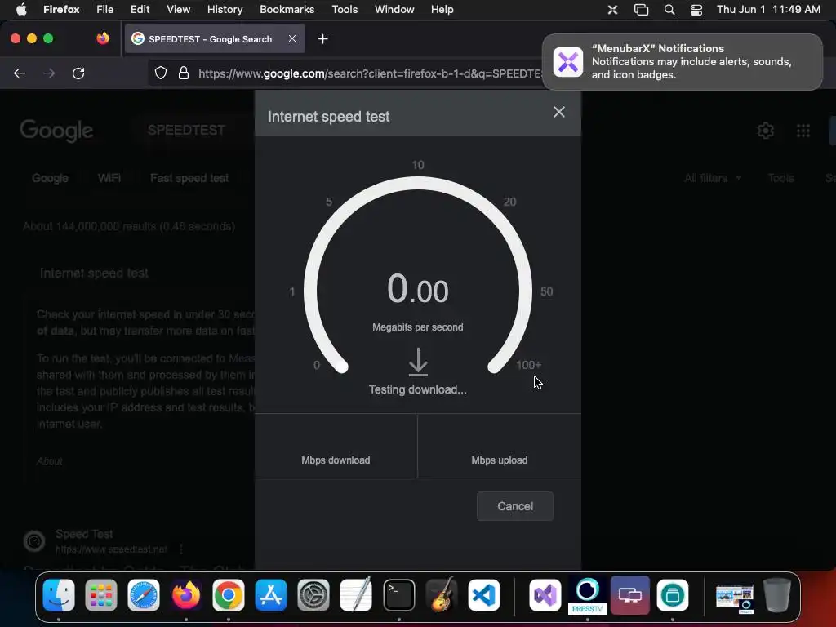This screenshot has width=836, height=627.
Task: Open Visual Studio from the Dock
Action: point(545,595)
